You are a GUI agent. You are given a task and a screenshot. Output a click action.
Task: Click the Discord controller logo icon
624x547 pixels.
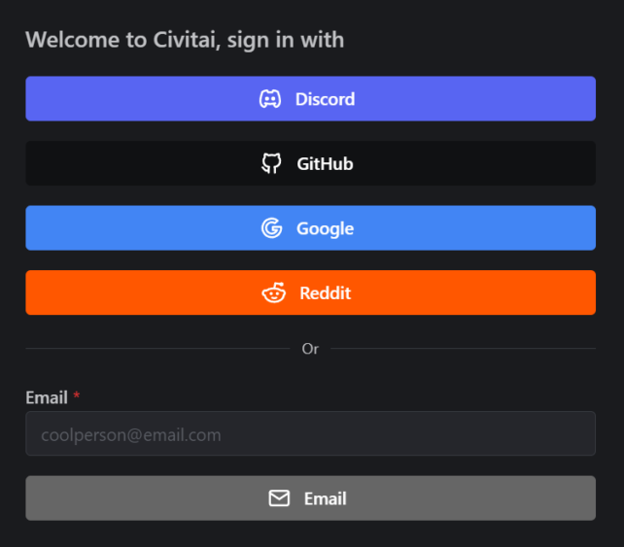[x=270, y=99]
